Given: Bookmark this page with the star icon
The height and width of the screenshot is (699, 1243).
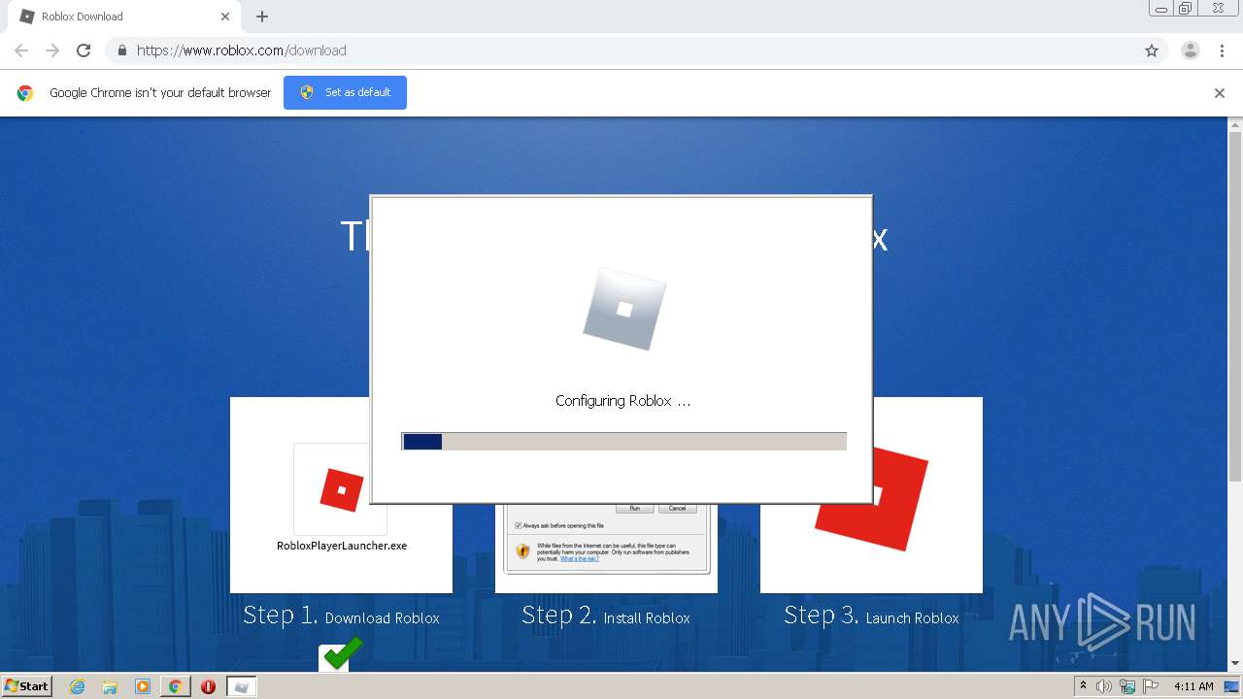Looking at the screenshot, I should (x=1152, y=50).
